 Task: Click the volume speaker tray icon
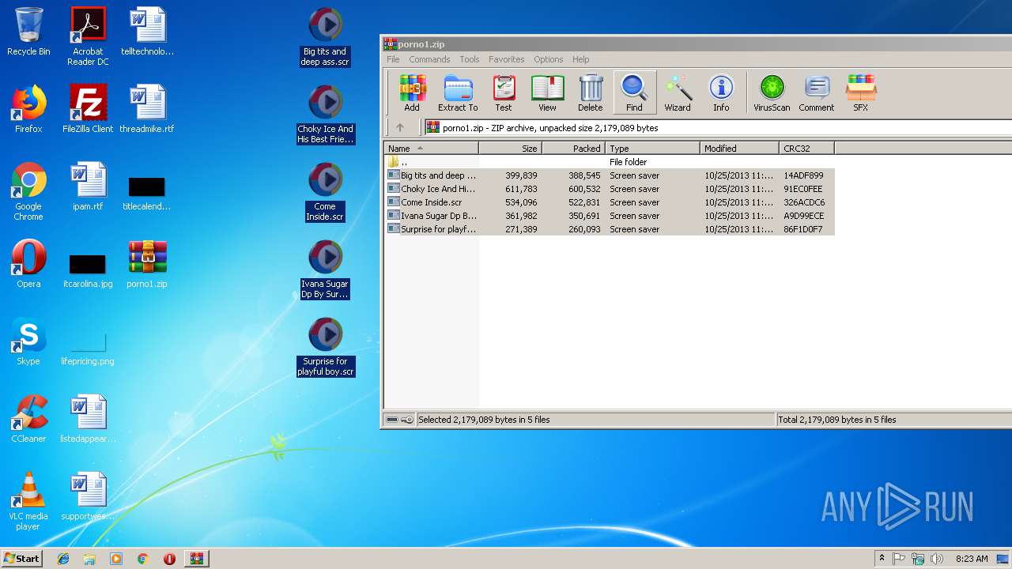point(937,559)
